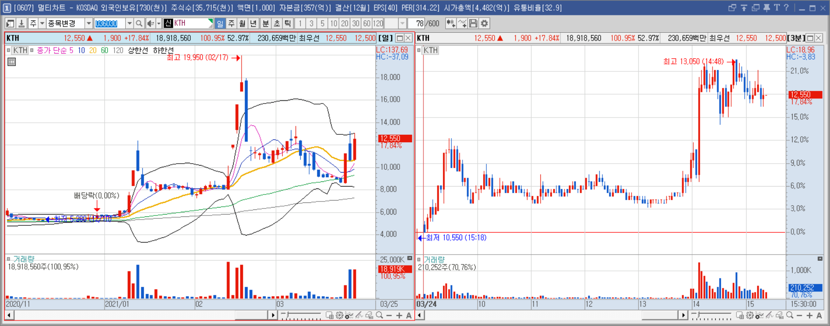The height and width of the screenshot is (326, 830).
Task: Select the 틱 (tick) period button
Action: pyautogui.click(x=288, y=23)
